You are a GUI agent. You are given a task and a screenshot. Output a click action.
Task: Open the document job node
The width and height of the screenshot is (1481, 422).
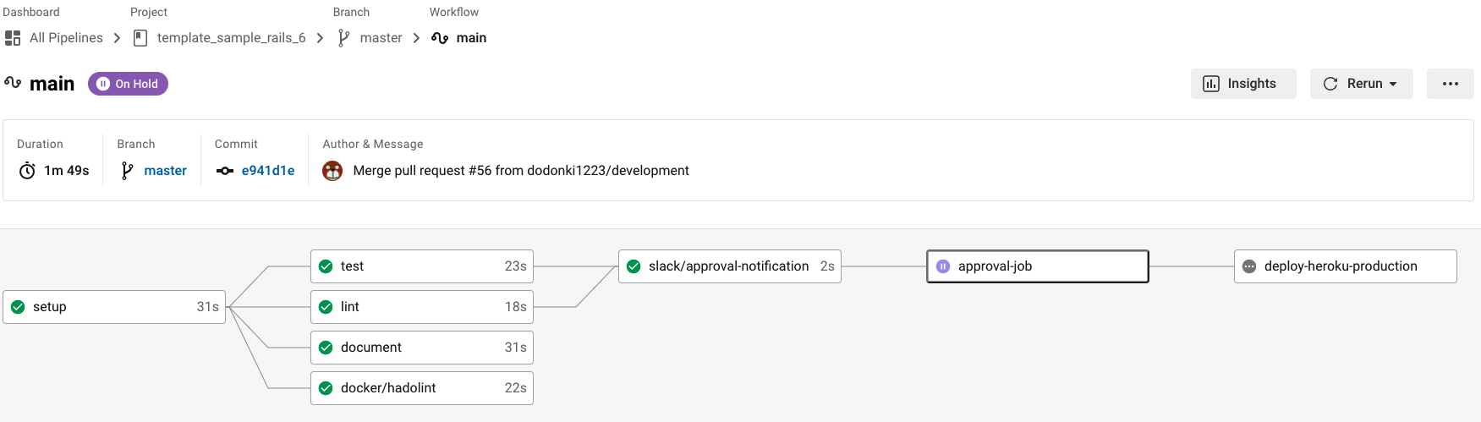tap(422, 348)
